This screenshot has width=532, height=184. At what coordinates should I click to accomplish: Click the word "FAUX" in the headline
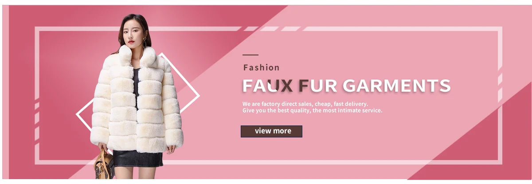point(268,85)
